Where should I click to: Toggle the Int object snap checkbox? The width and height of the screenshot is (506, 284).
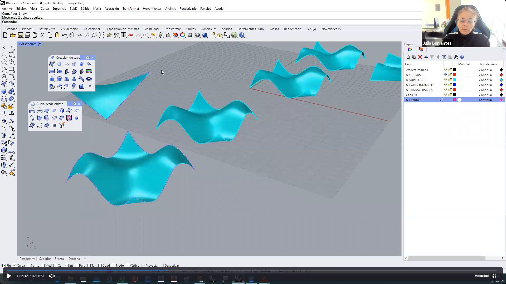[x=67, y=266]
